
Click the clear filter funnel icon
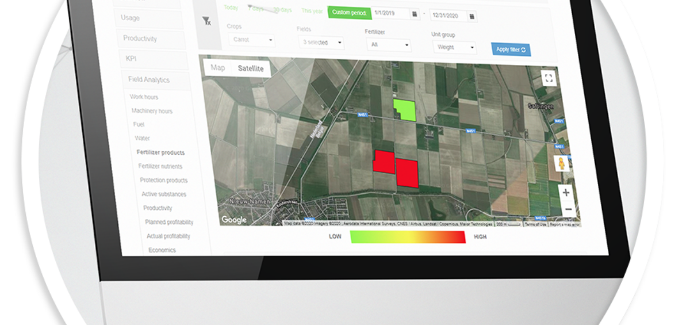(x=206, y=21)
